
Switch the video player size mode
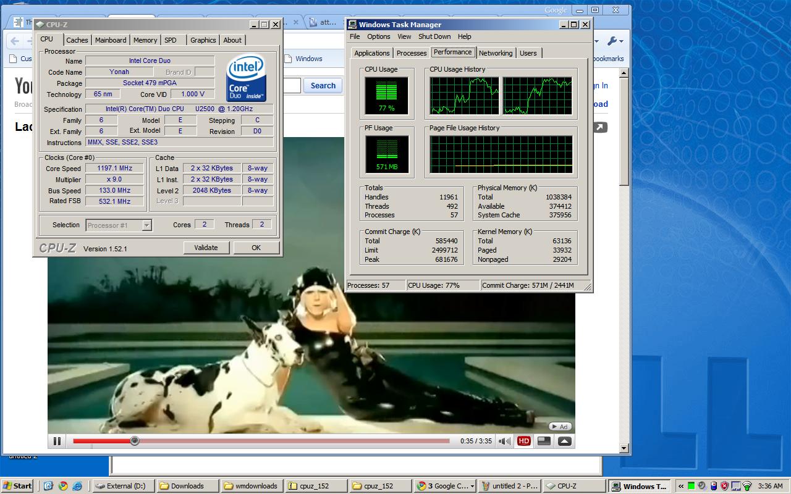tap(544, 441)
